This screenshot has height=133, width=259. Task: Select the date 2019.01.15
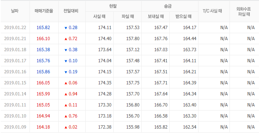click(15, 83)
